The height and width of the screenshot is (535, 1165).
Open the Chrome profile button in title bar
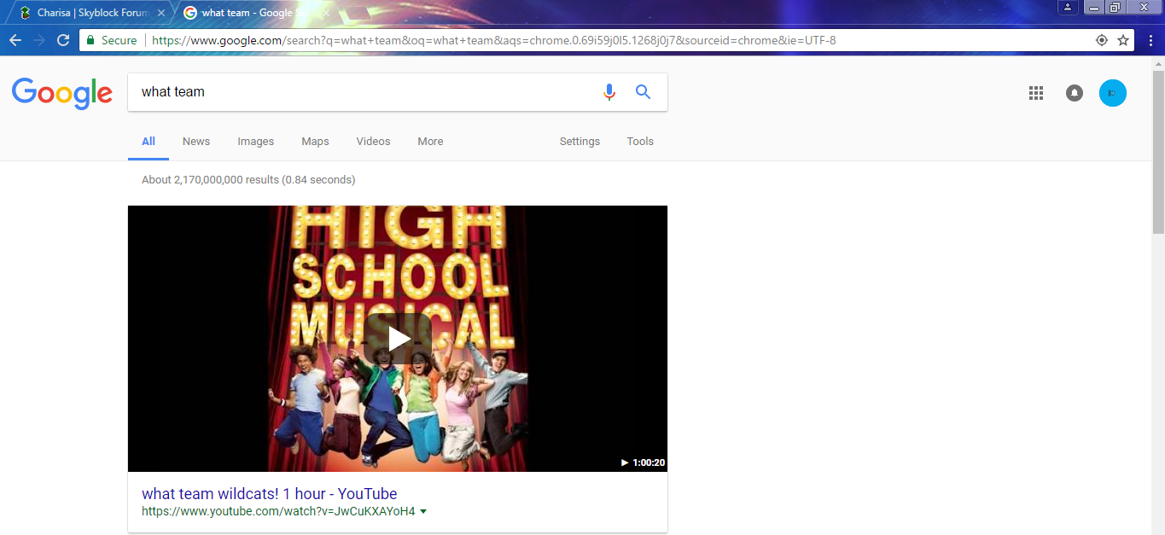[x=1068, y=7]
